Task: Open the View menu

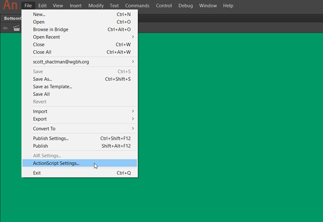Action: 57,6
